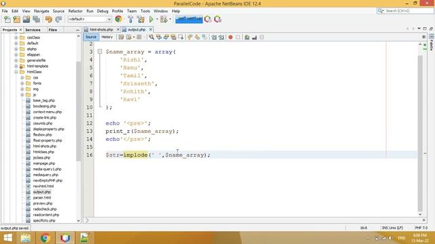Run the project with green play icon
The image size is (435, 244).
pyautogui.click(x=151, y=20)
